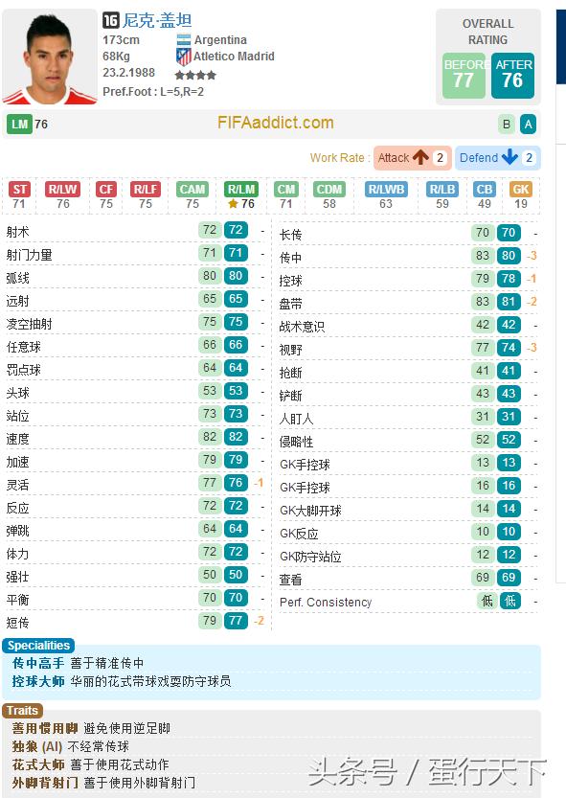This screenshot has width=566, height=798.
Task: Click the 花式大师 trait
Action: 38,764
